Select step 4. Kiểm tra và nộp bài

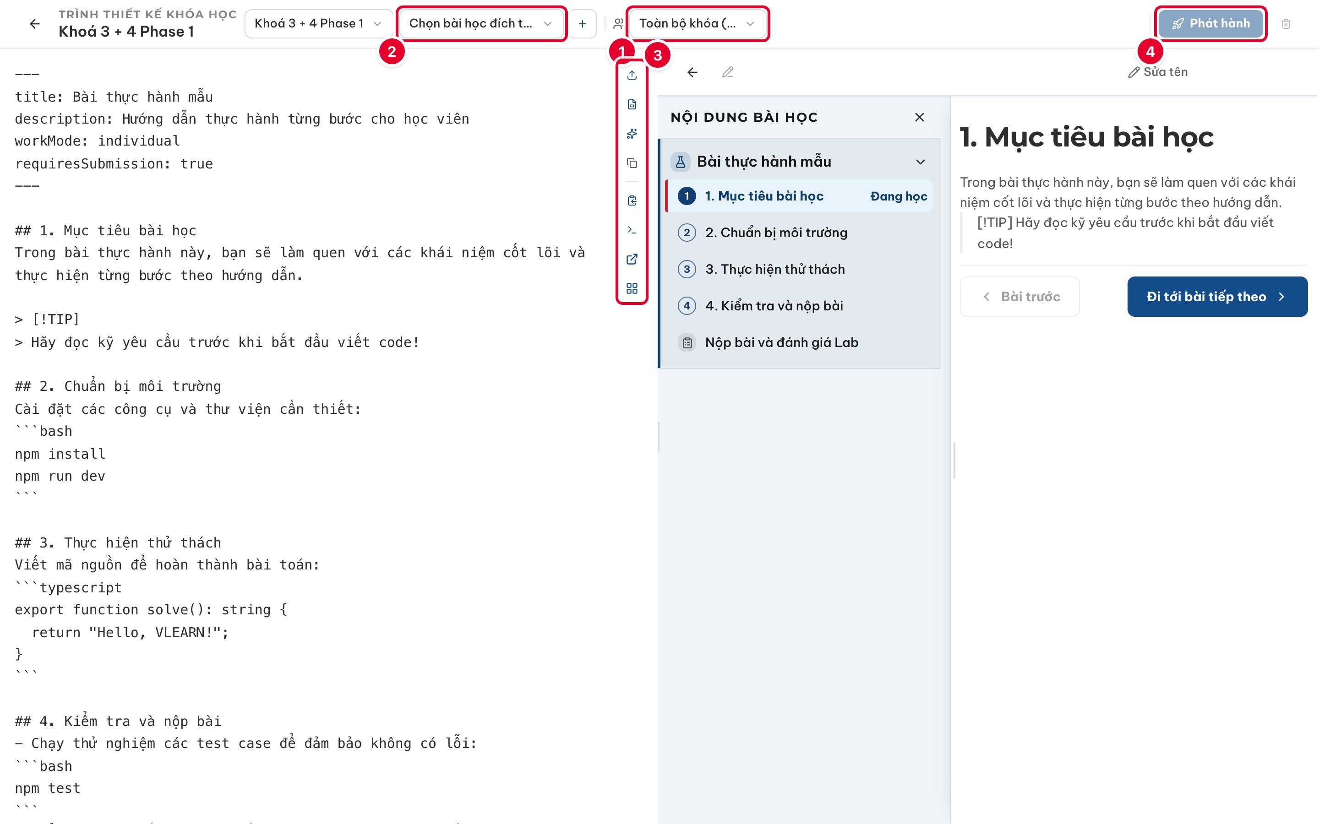[800, 306]
